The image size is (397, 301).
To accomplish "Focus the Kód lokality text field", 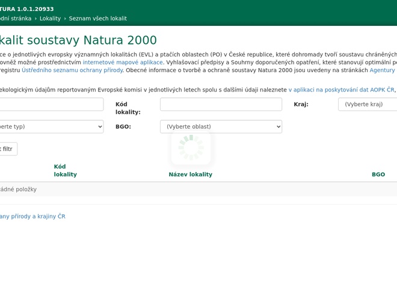I will click(221, 104).
